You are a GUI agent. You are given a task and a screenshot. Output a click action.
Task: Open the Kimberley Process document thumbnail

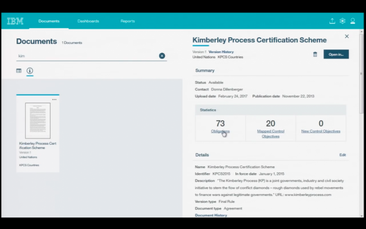[38, 120]
